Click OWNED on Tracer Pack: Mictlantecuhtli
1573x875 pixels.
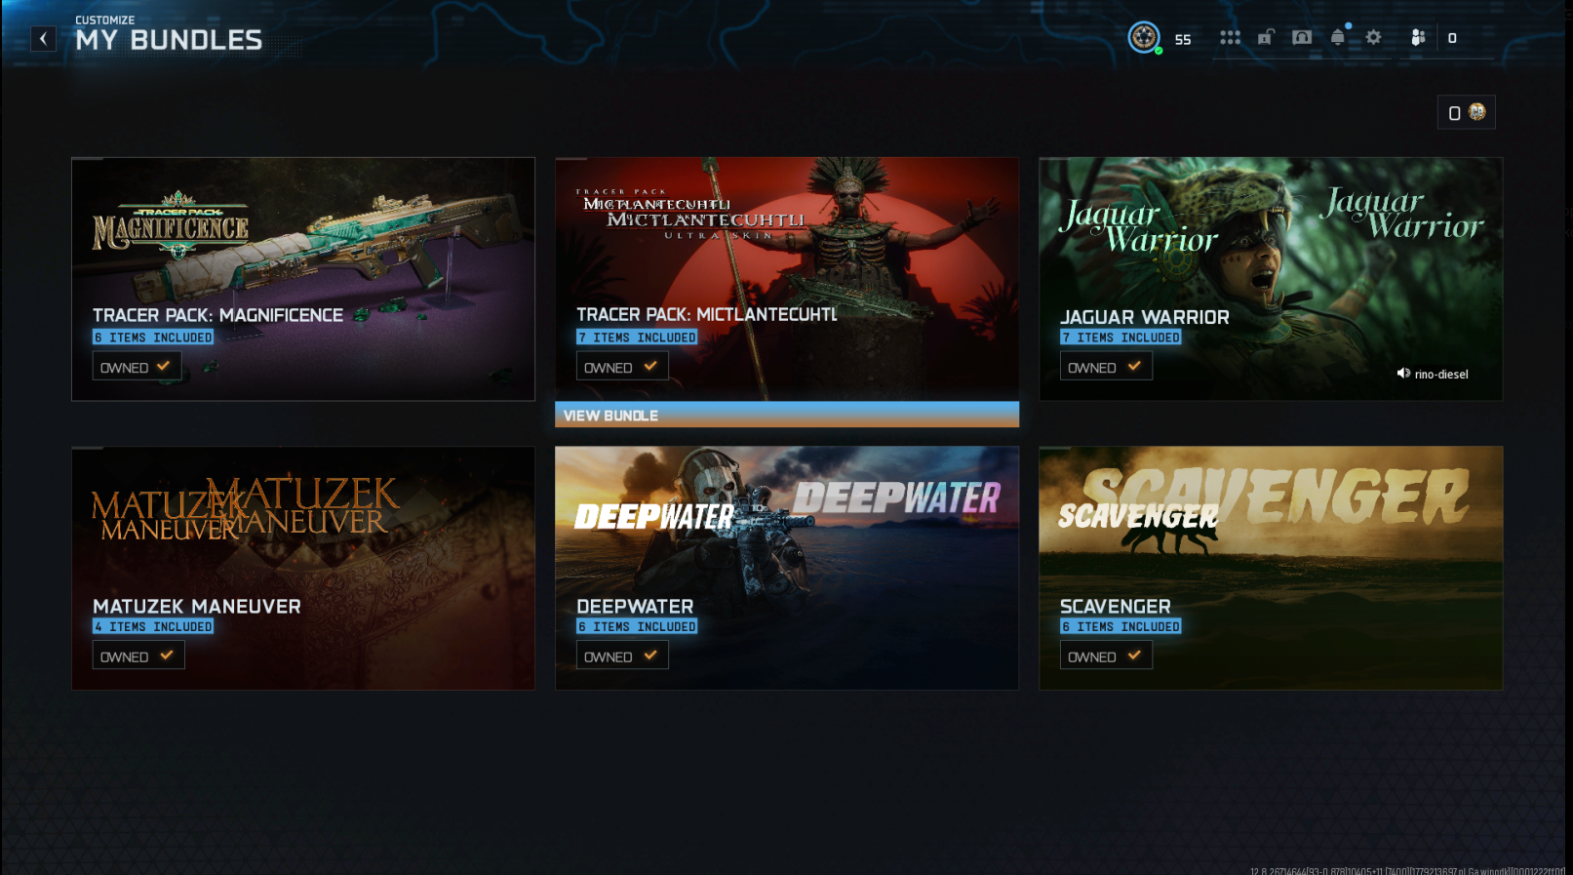click(622, 367)
